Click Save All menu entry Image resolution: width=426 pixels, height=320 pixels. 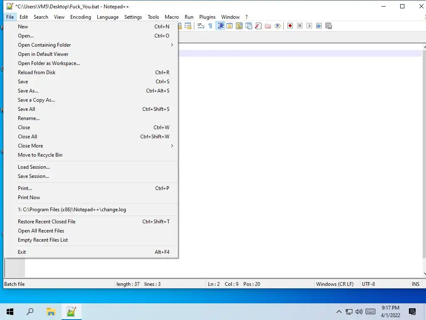(x=91, y=109)
